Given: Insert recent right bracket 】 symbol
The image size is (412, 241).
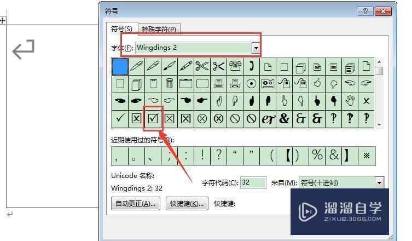Looking at the screenshot, I should point(350,156).
